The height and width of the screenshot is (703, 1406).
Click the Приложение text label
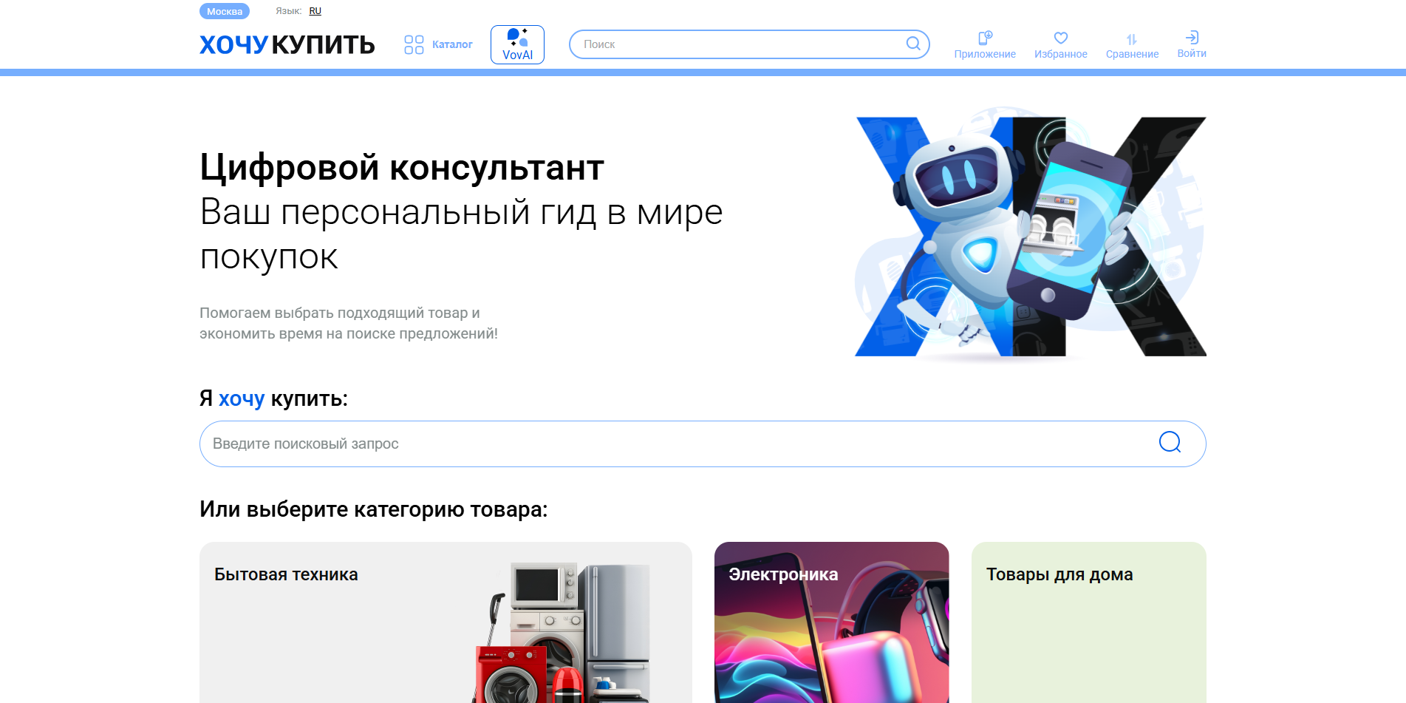985,54
